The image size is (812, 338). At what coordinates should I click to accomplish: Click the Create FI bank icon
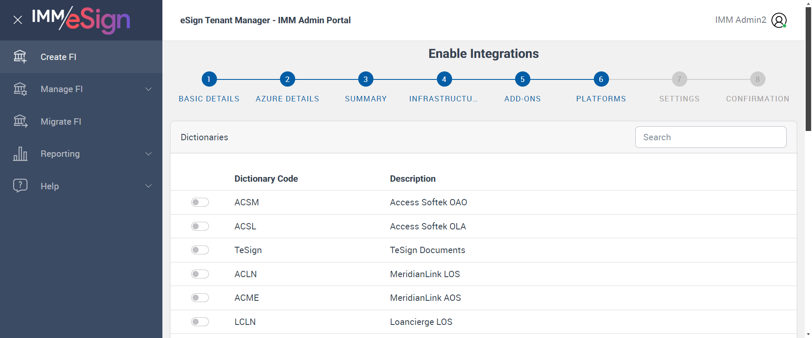20,57
